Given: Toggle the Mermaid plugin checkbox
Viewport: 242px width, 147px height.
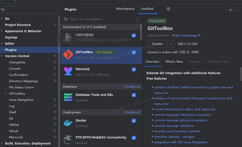Looking at the screenshot, I should point(134,69).
